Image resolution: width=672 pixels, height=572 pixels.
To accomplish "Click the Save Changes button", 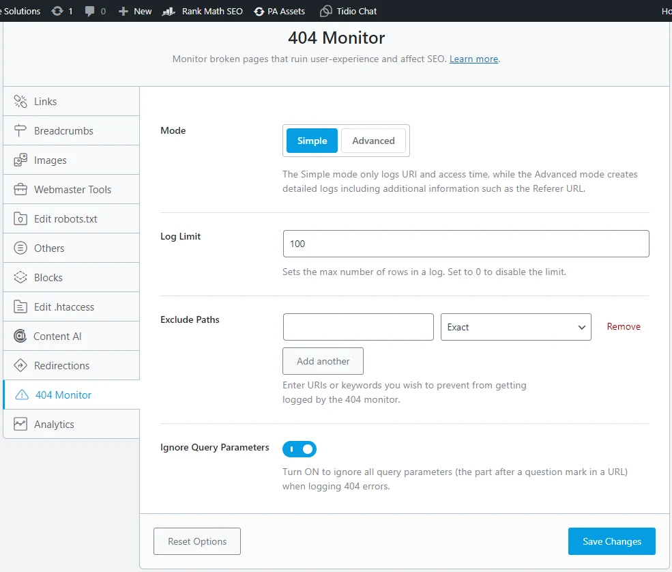I will 611,541.
